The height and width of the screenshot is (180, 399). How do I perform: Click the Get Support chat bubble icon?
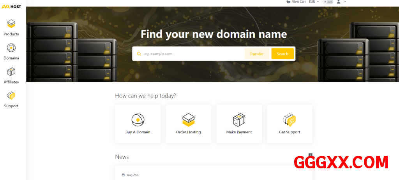click(x=290, y=120)
